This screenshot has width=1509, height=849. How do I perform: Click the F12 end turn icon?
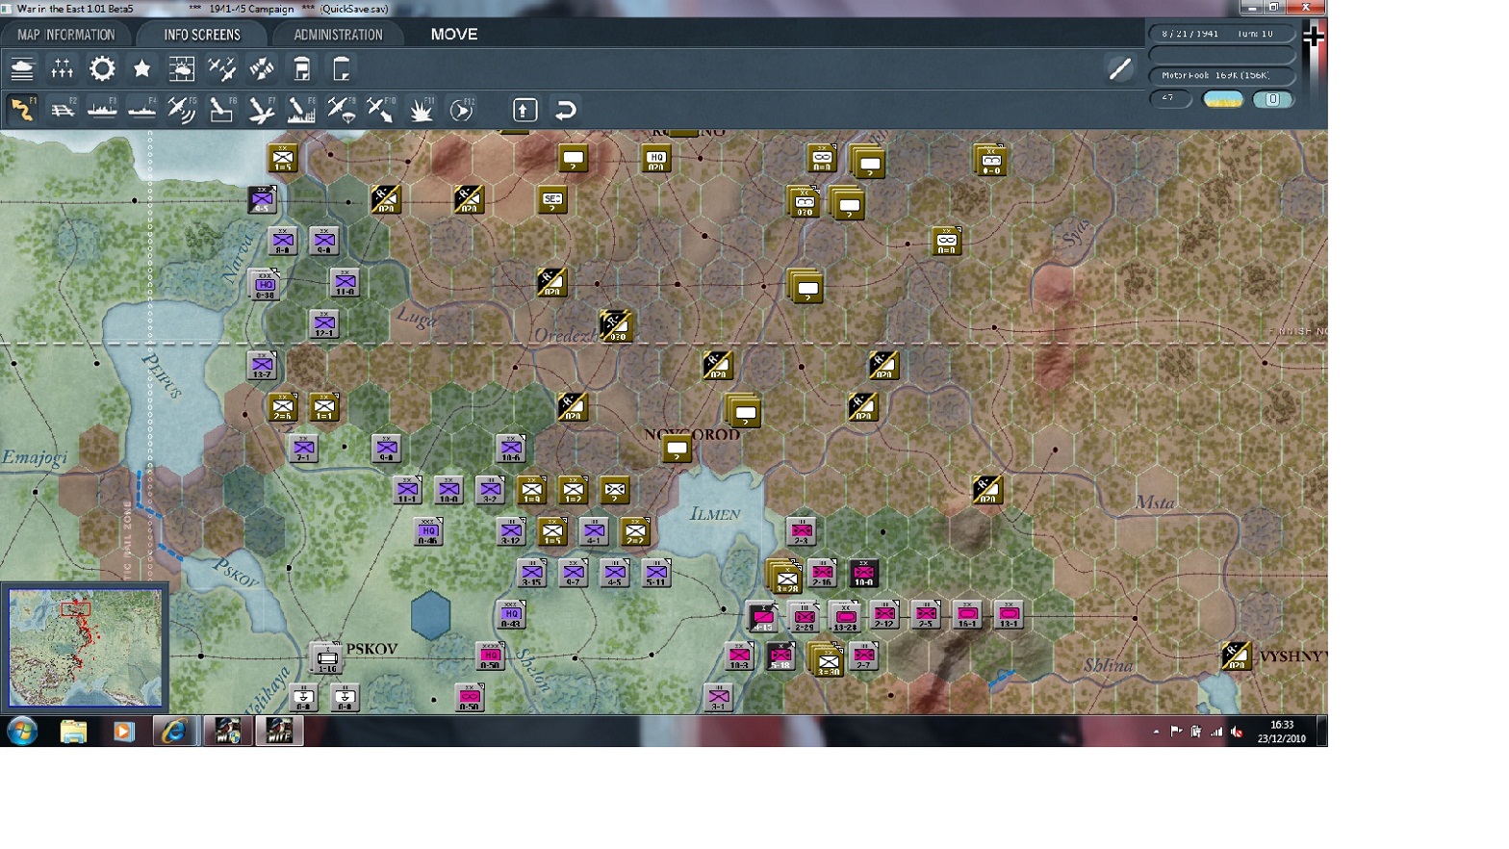(462, 110)
